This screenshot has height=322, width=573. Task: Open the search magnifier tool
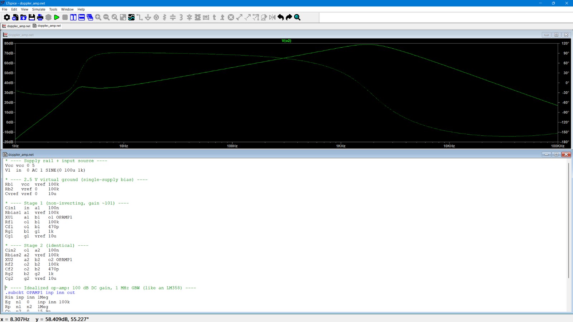click(x=297, y=17)
